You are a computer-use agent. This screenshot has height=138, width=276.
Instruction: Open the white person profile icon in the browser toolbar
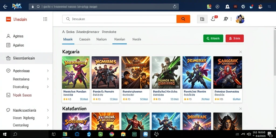click(227, 7)
